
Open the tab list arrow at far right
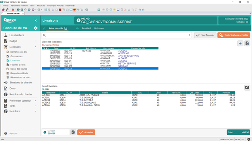point(250,14)
